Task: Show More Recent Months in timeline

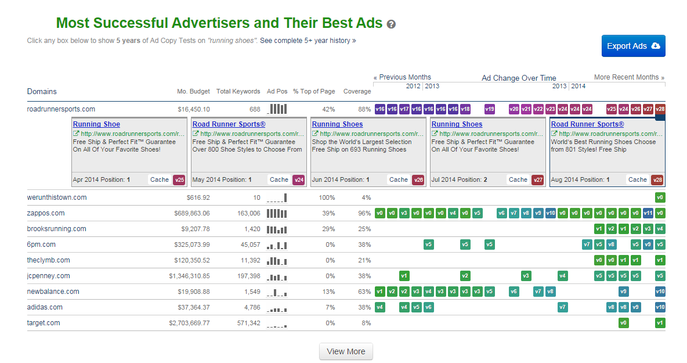Action: (x=629, y=77)
